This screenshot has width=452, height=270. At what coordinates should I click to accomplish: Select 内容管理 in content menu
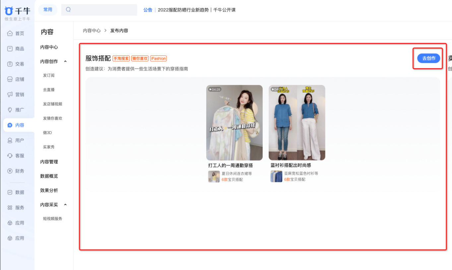pos(49,162)
